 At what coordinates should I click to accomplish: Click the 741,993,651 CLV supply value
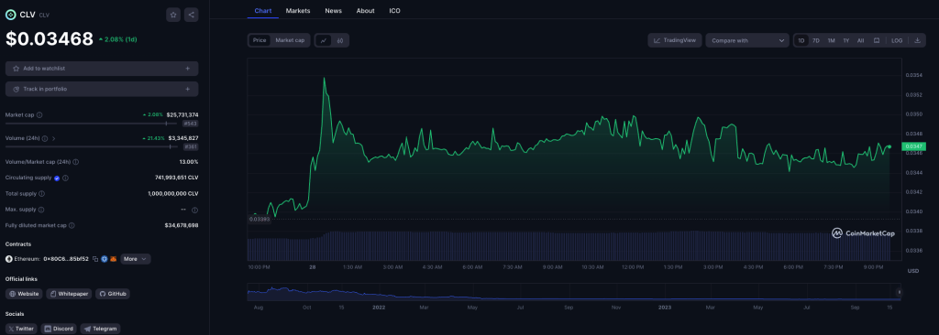coord(177,178)
